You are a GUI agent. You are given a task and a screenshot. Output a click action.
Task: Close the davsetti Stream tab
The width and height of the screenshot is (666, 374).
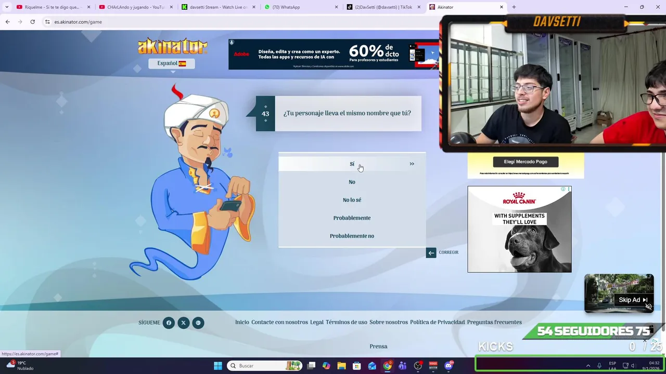point(254,7)
